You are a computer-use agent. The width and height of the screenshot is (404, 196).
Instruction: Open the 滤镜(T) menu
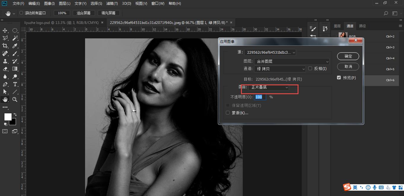click(x=112, y=4)
